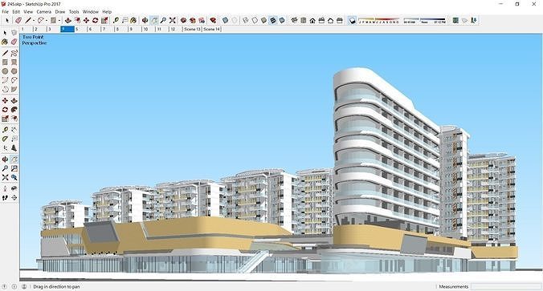Toggle Show/Hide Shadows button
This screenshot has height=291, width=543.
[x=352, y=21]
